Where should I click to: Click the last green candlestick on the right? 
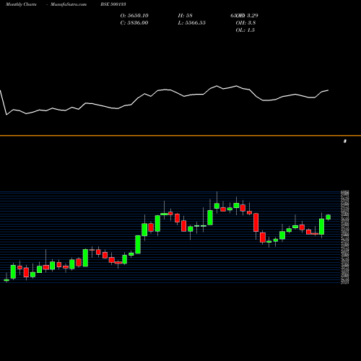pyautogui.click(x=328, y=217)
